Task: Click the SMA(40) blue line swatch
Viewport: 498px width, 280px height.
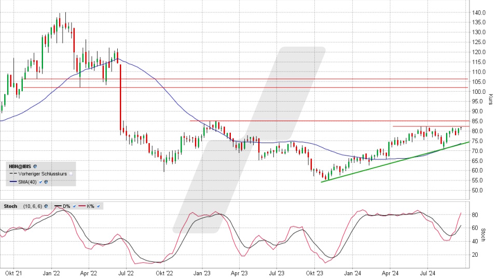Action: coord(13,182)
